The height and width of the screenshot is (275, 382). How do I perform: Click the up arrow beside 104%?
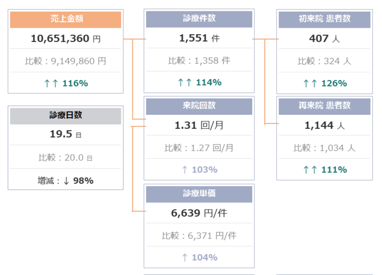[x=184, y=257]
